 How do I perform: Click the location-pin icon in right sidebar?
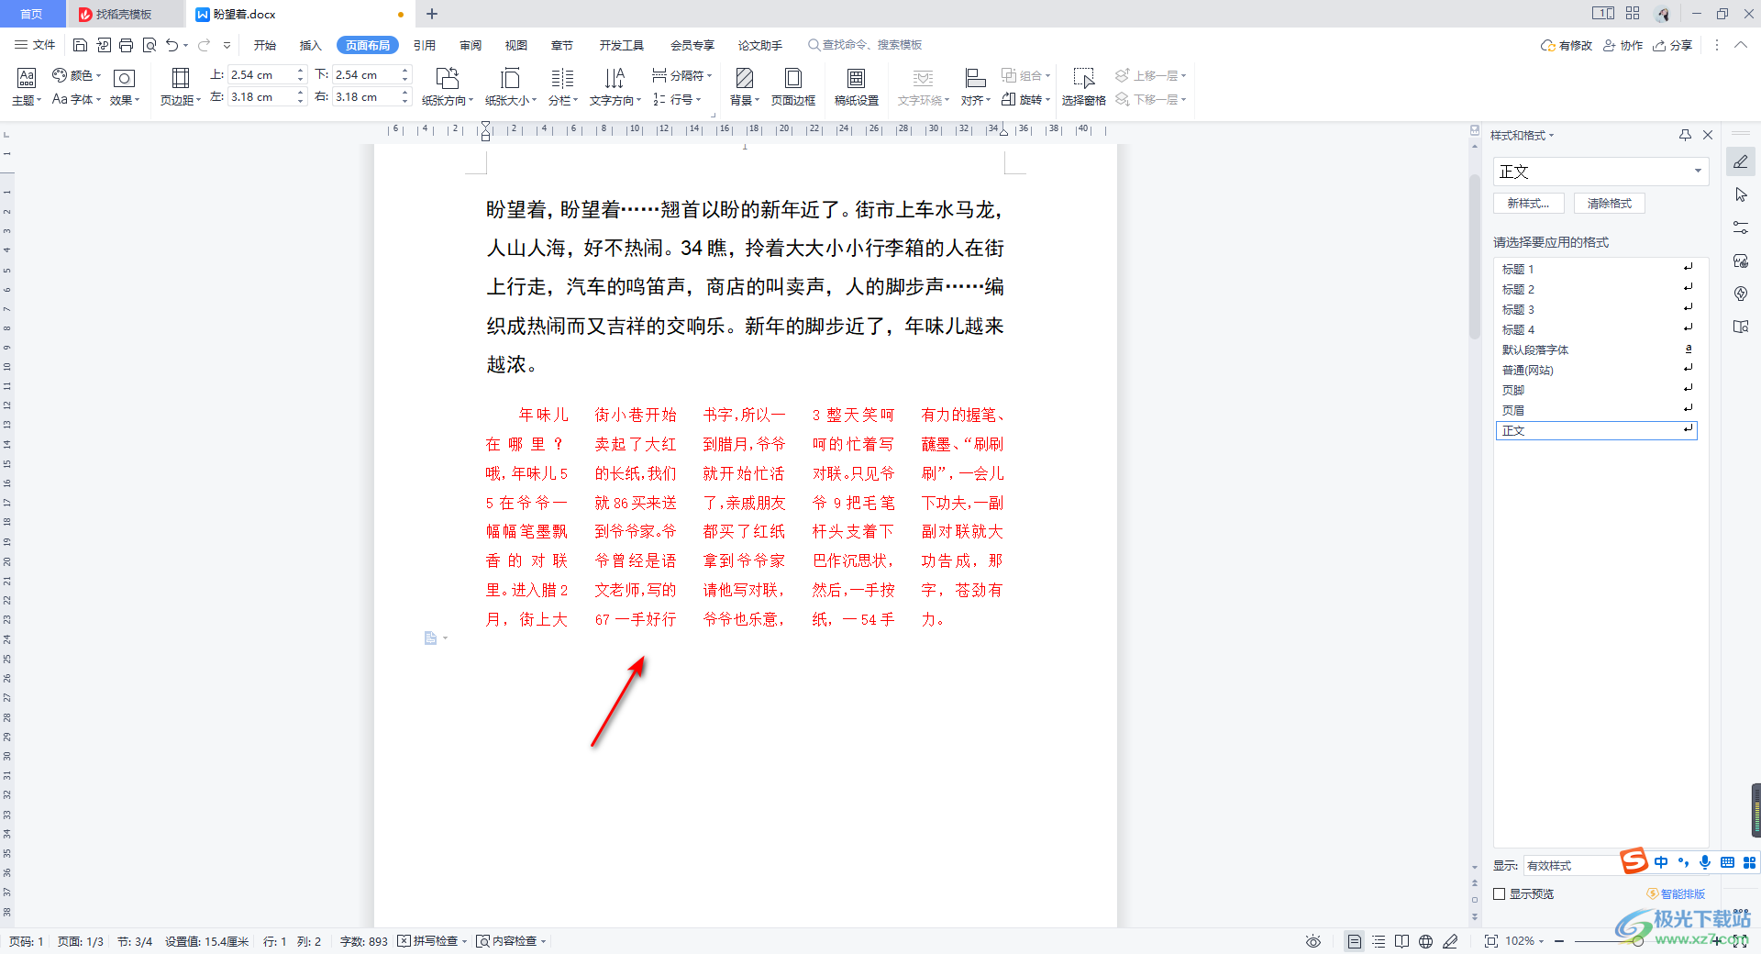1740,294
